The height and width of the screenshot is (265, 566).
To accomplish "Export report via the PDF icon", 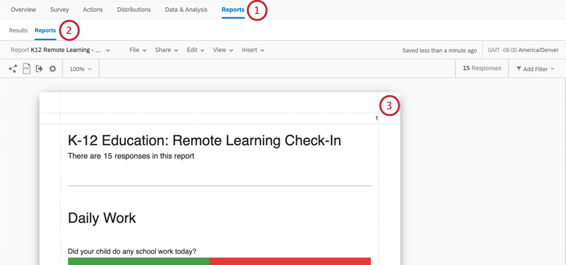I will [x=27, y=69].
